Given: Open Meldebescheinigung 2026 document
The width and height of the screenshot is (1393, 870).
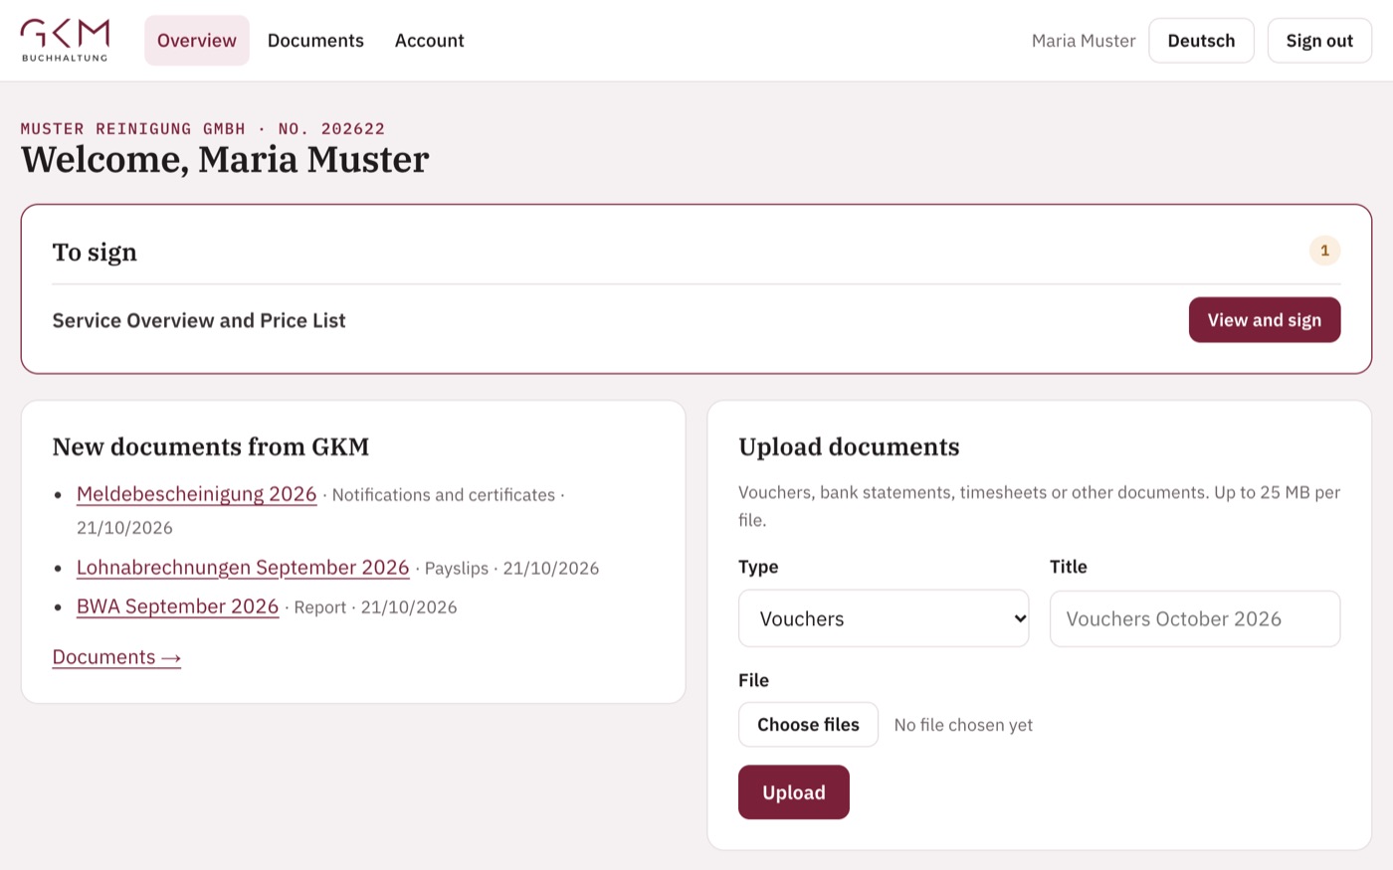Looking at the screenshot, I should coord(196,494).
